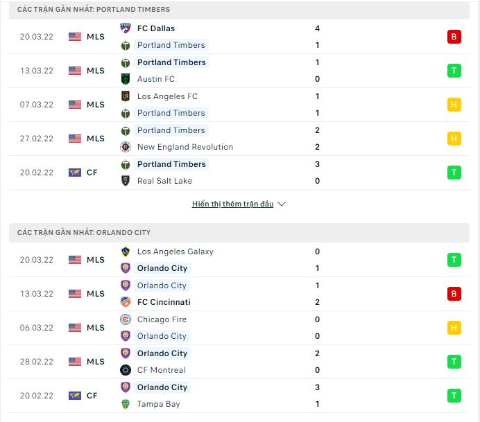Click the Tampa Bay team logo
This screenshot has width=480, height=422.
point(126,404)
